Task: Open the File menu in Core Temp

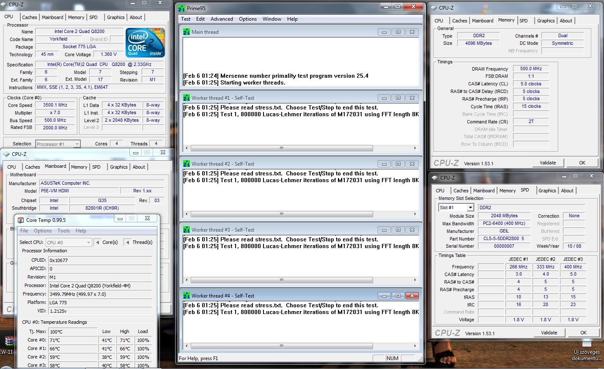Action: click(24, 231)
